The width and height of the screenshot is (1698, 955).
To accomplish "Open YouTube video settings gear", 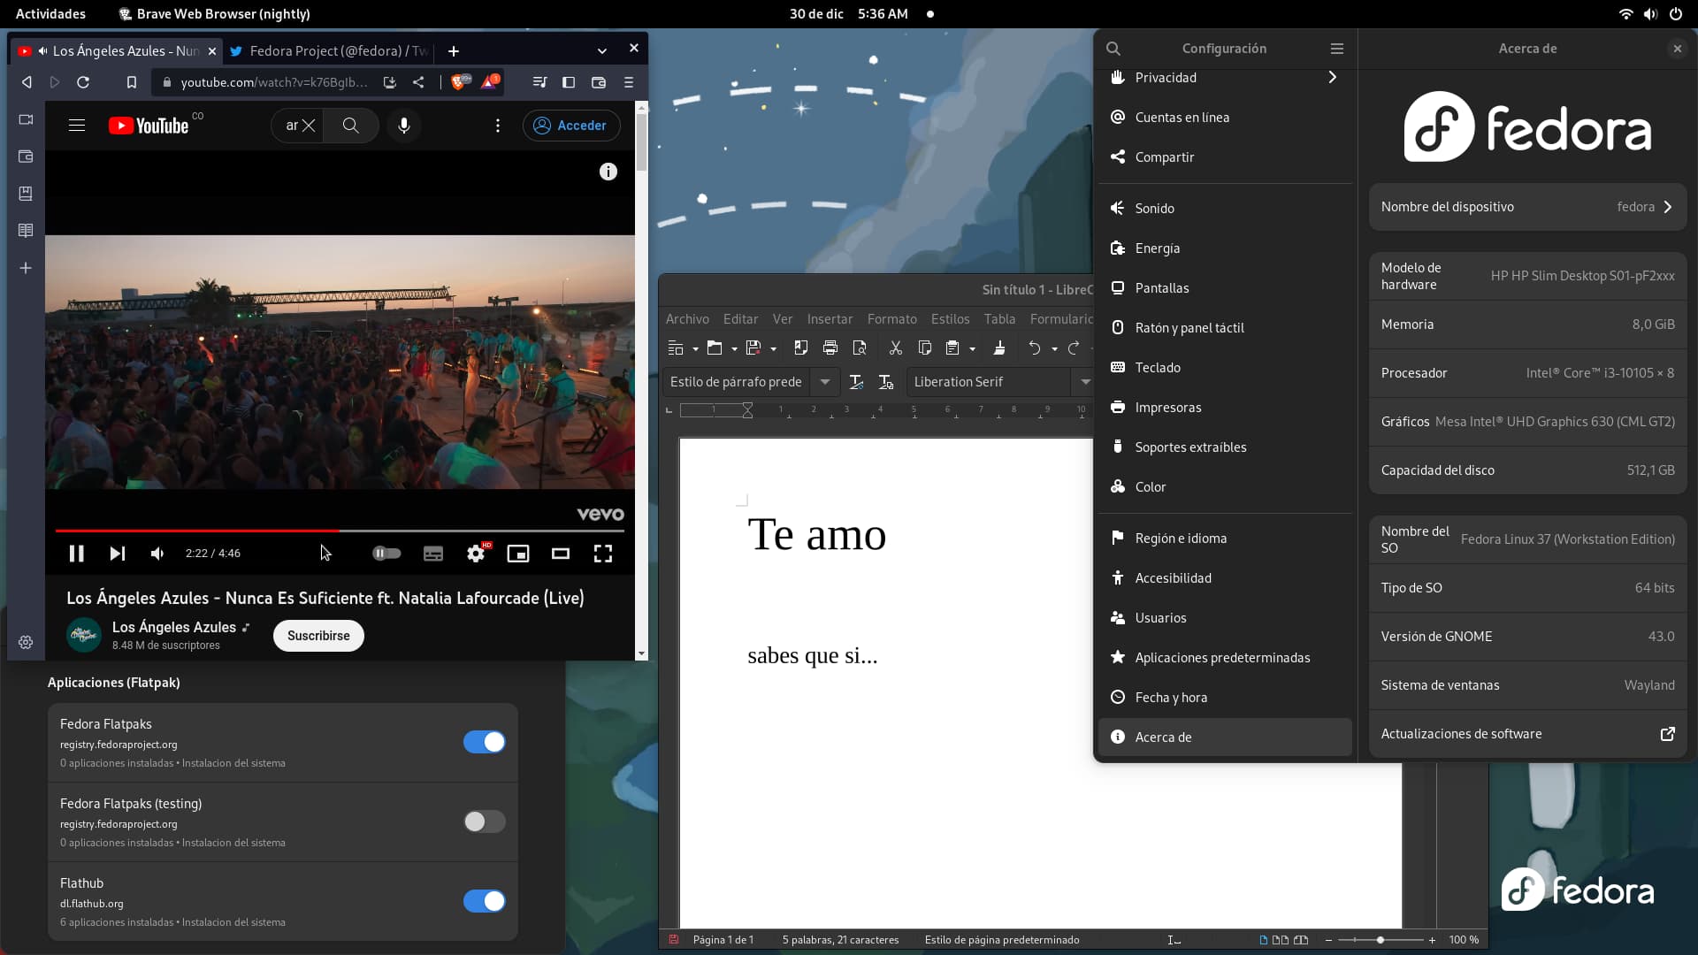I will point(476,554).
